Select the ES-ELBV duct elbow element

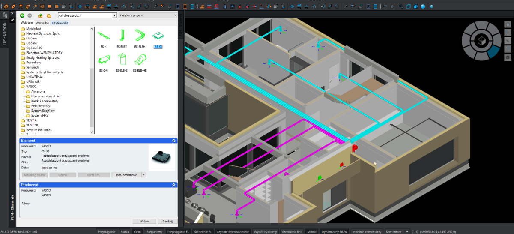[x=121, y=36]
